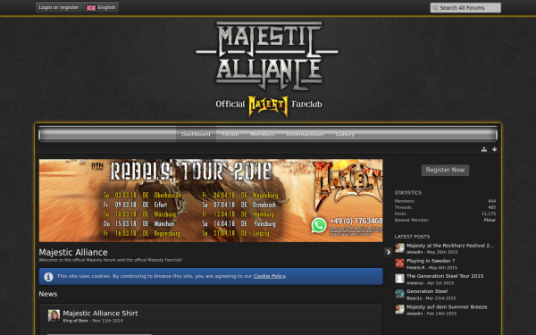Open the Generation Steel latest post
This screenshot has height=335, width=536.
pos(427,291)
